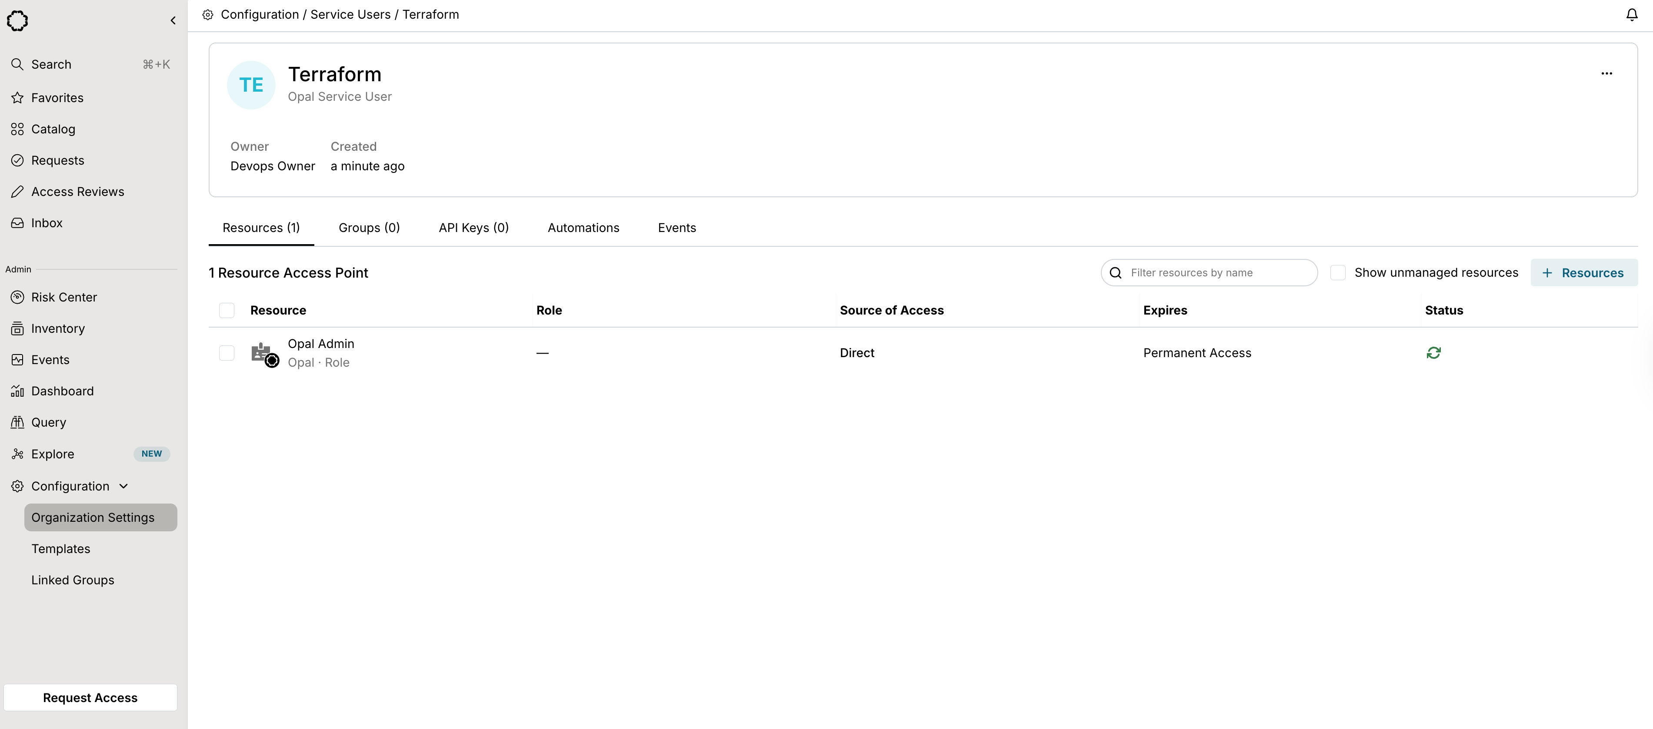Collapse the Configuration menu chevron
The height and width of the screenshot is (729, 1653).
[x=124, y=486]
